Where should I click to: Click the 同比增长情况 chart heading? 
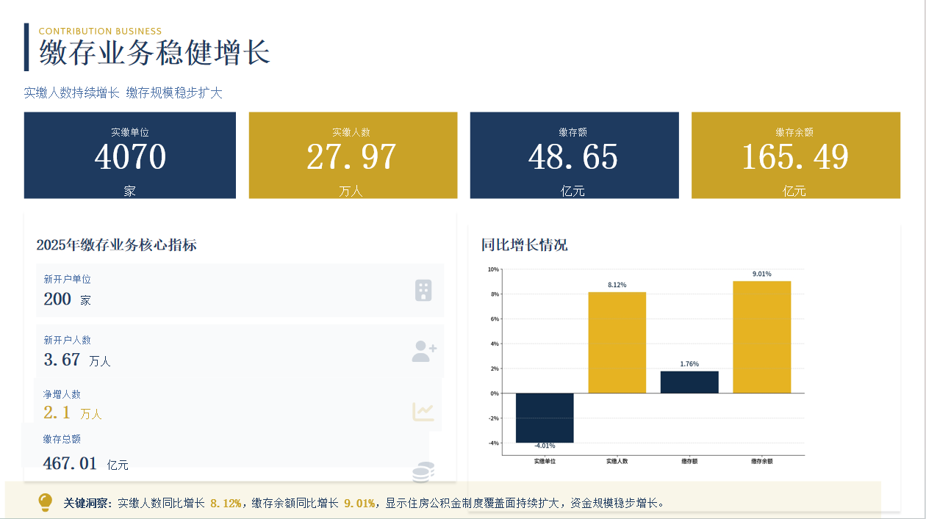point(524,245)
